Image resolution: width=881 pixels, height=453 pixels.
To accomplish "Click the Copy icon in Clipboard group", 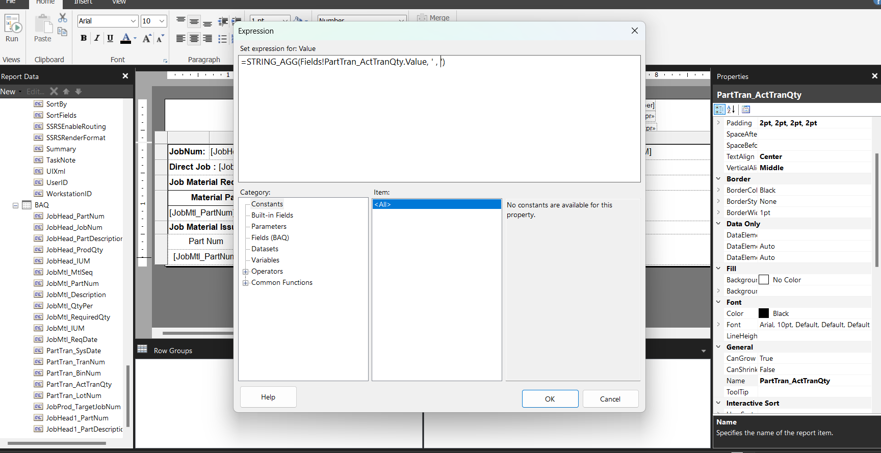I will coord(63,32).
